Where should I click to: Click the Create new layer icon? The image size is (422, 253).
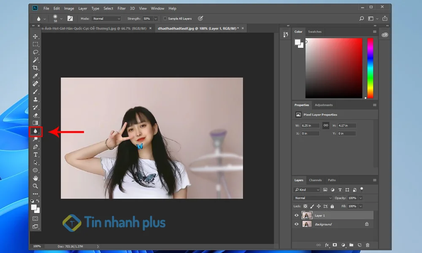point(359,245)
